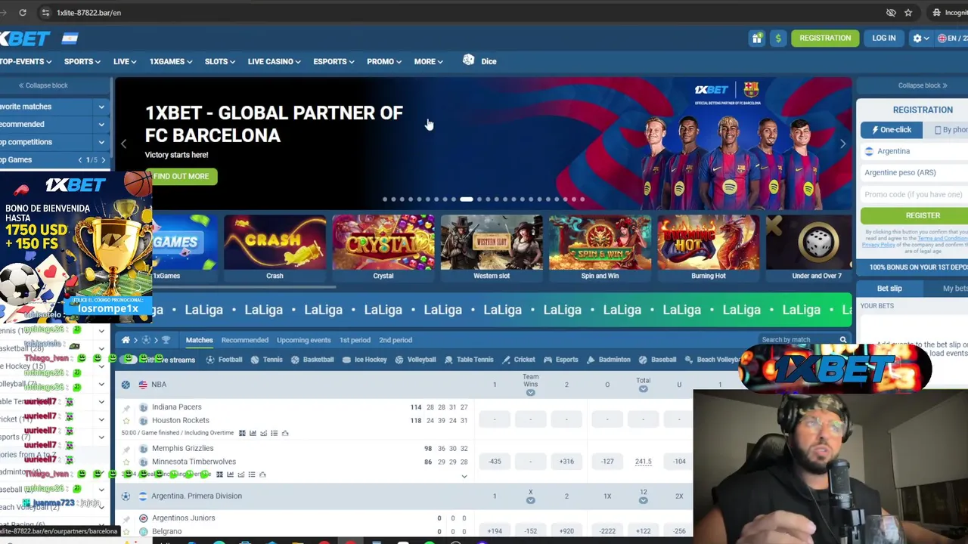Select the Esports sport filter

[560, 360]
